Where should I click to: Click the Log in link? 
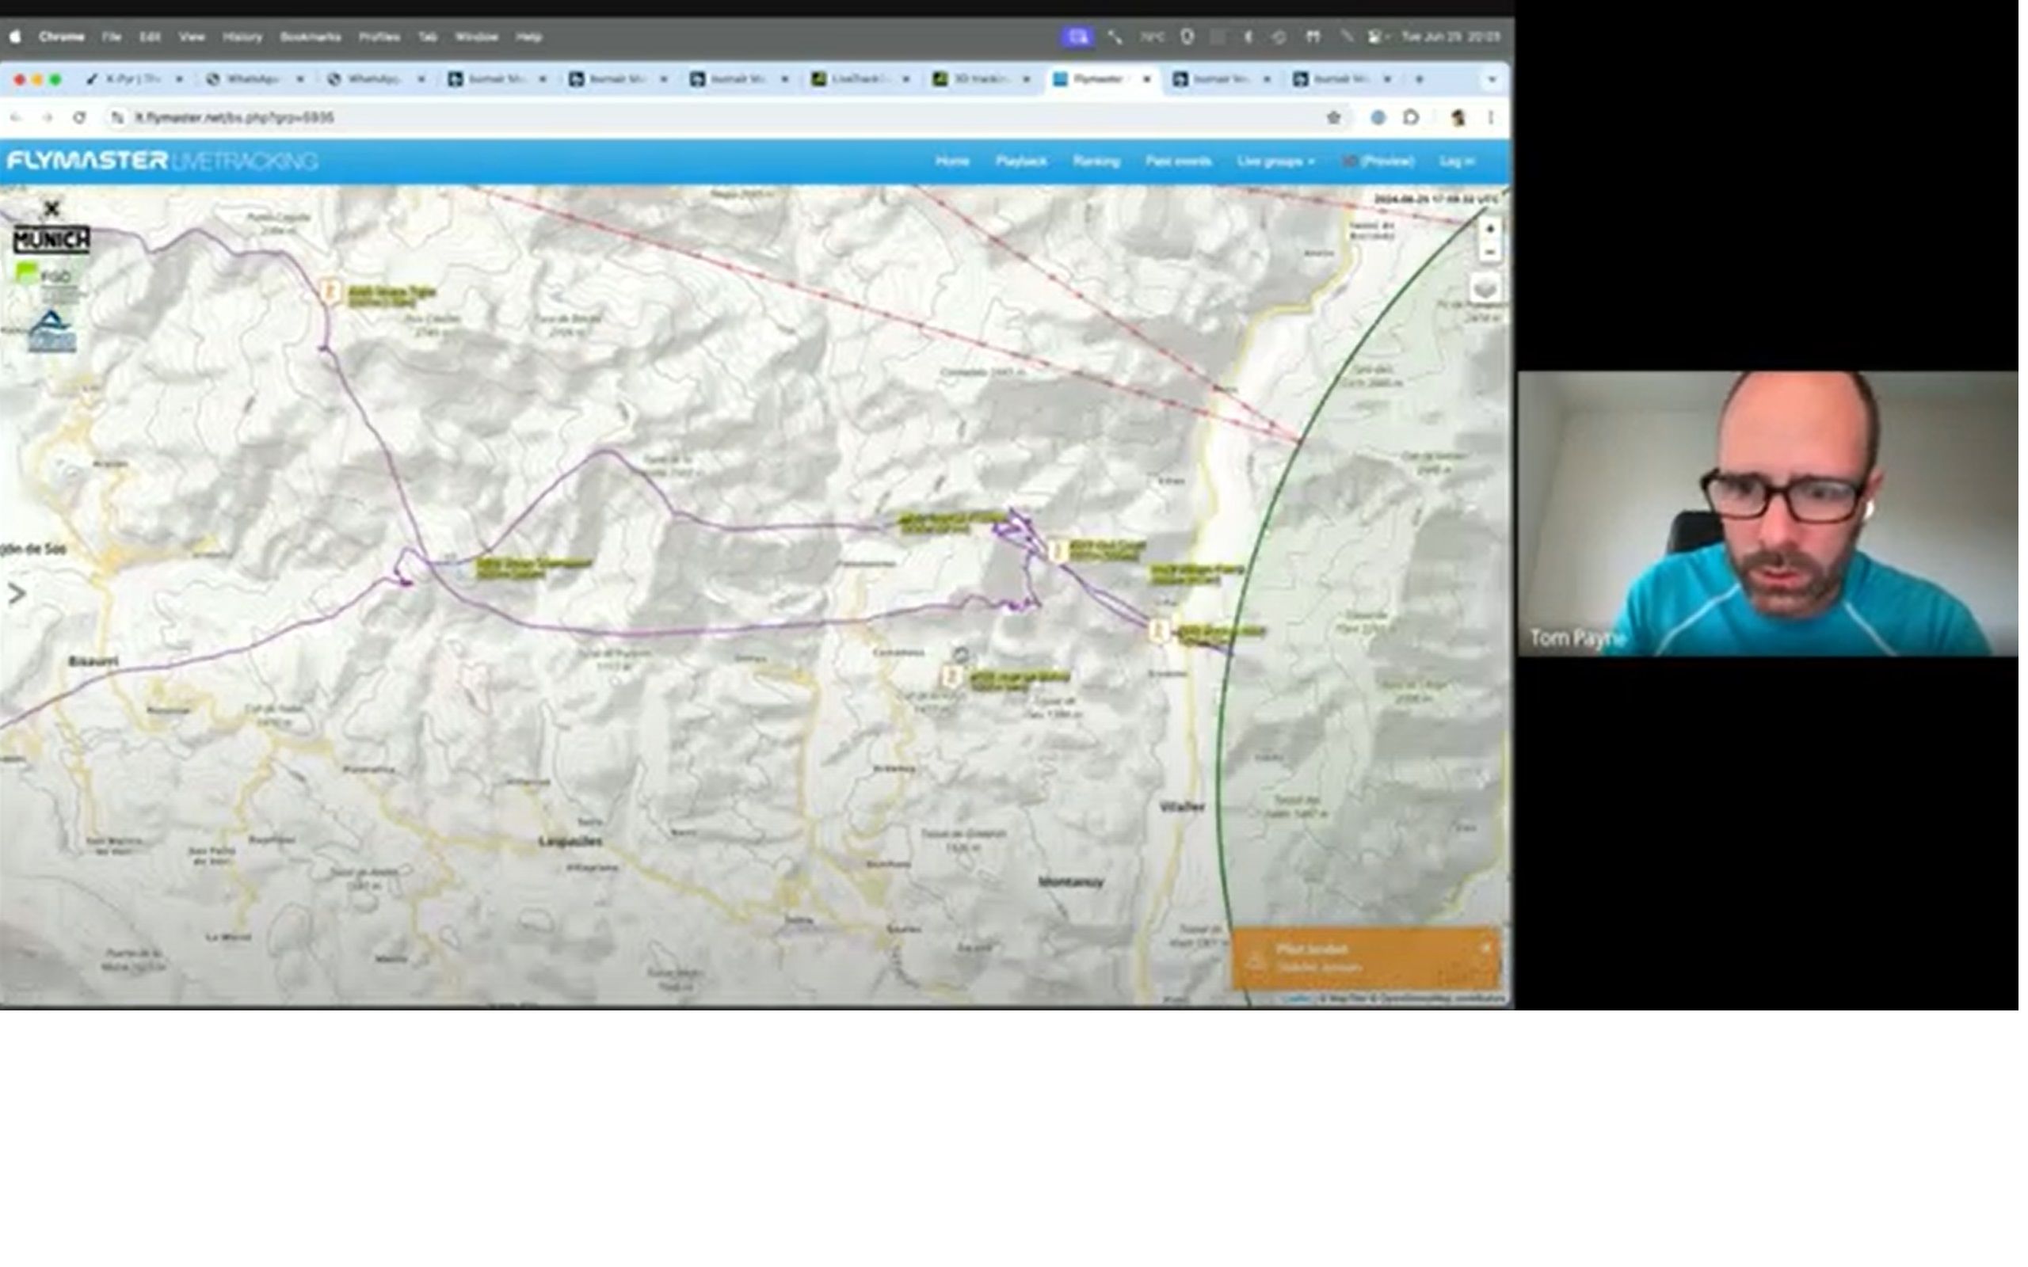pos(1455,161)
